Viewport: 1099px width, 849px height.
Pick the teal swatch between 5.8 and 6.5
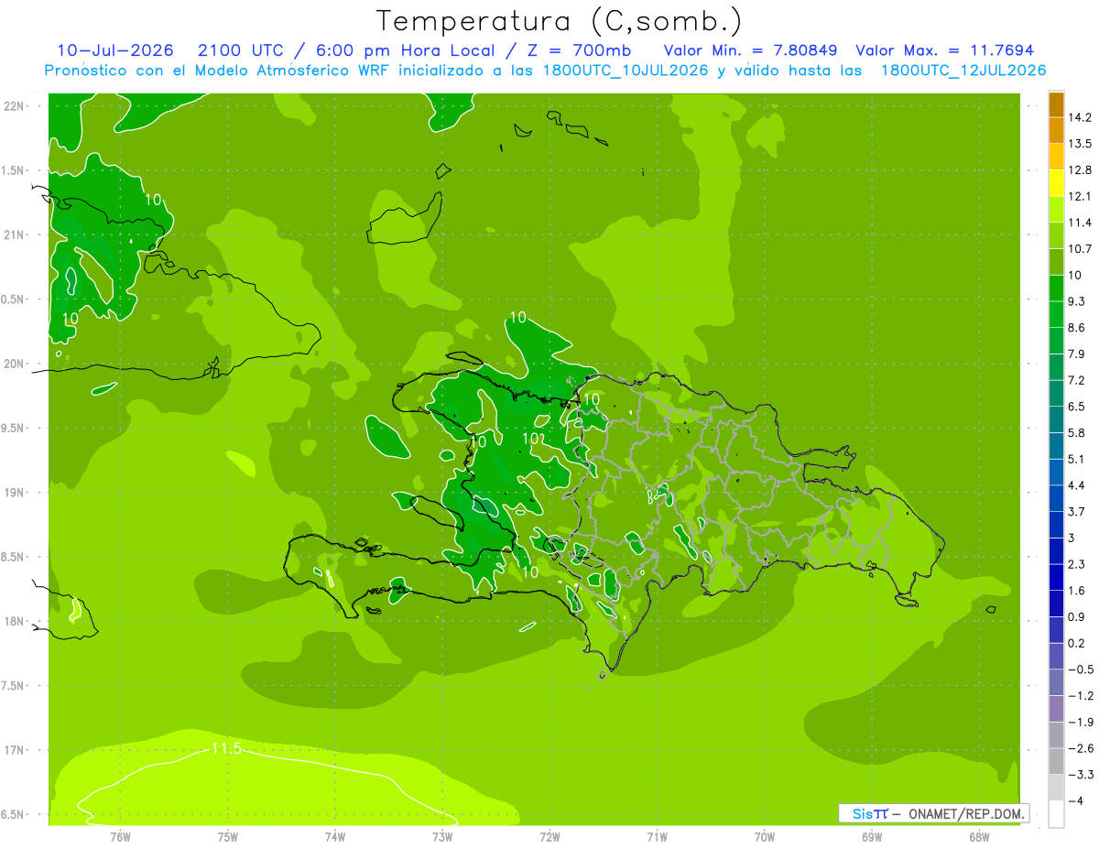[x=1056, y=419]
